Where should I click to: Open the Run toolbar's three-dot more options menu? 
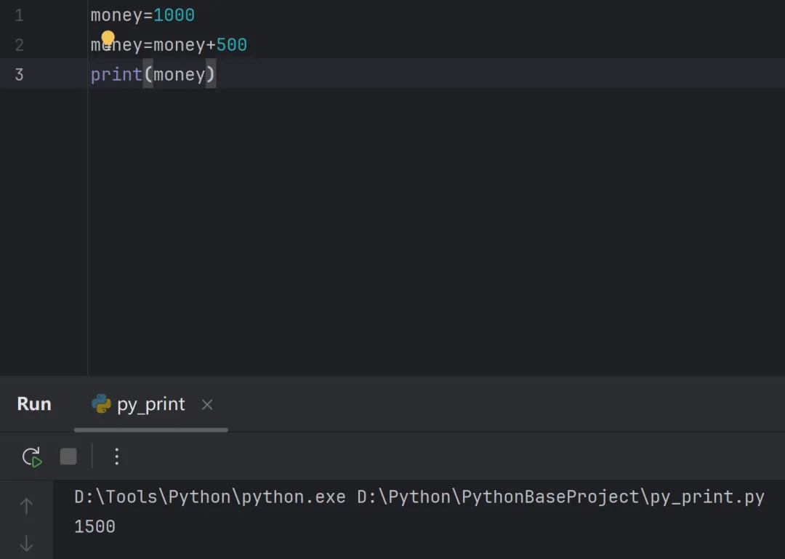point(116,457)
